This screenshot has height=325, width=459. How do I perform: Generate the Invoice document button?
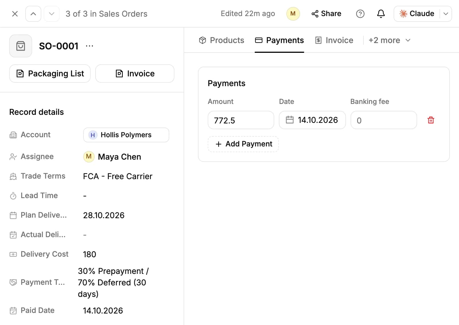[135, 73]
